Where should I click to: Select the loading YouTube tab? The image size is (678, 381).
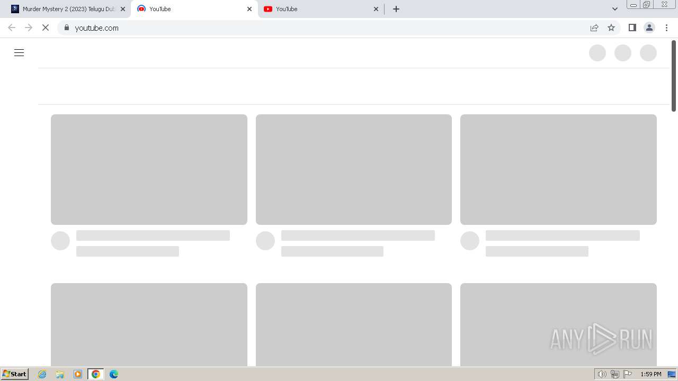click(x=194, y=9)
